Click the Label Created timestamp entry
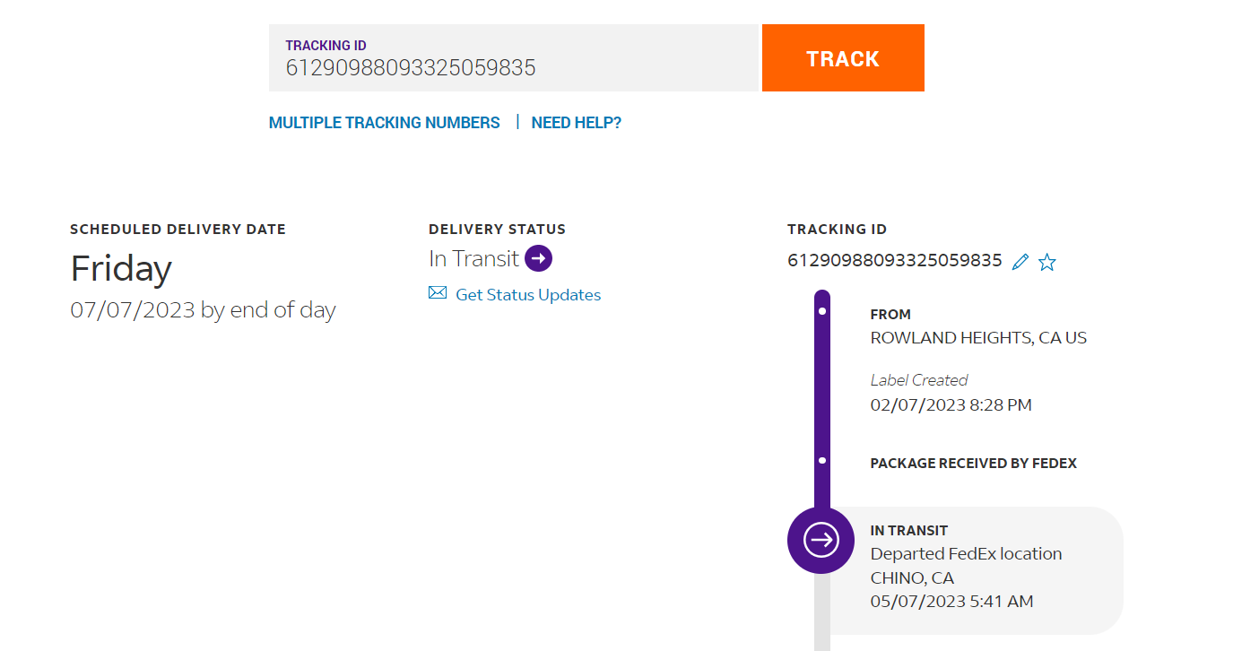 951,405
